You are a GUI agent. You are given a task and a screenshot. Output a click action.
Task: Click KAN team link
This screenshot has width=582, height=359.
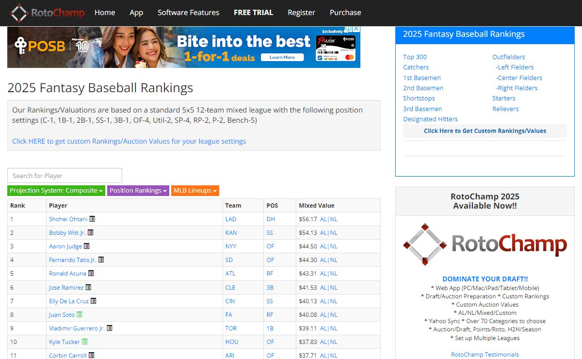pyautogui.click(x=231, y=233)
